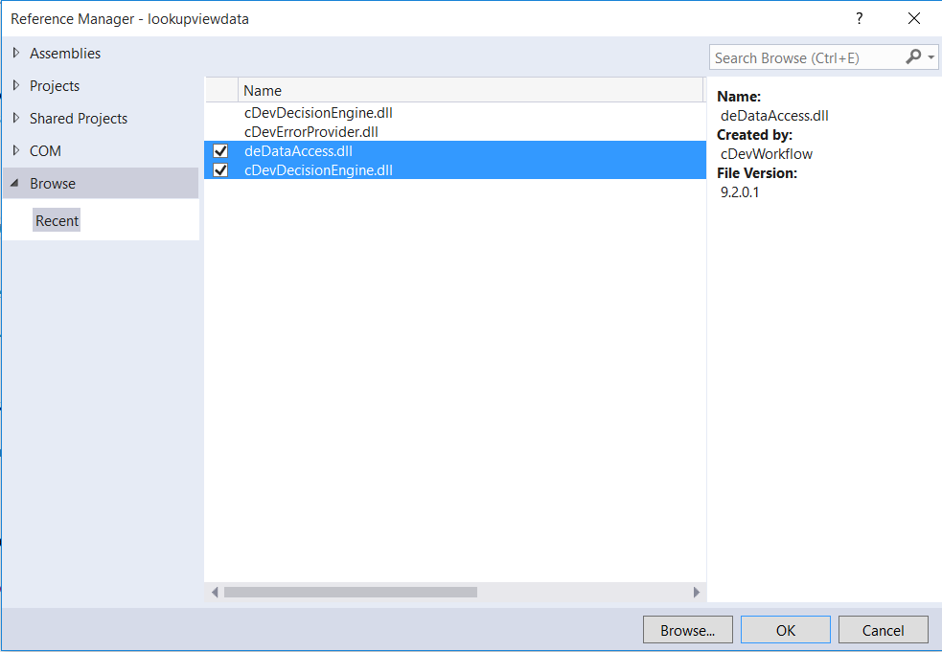
Task: Expand the Assemblies section
Action: tap(16, 54)
